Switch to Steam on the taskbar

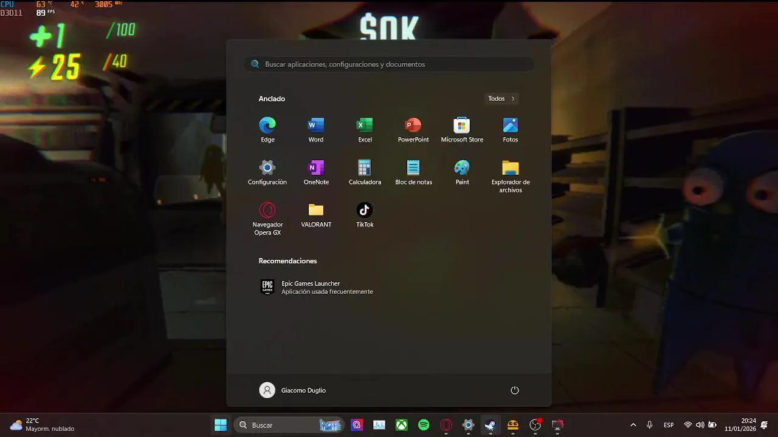pyautogui.click(x=490, y=425)
